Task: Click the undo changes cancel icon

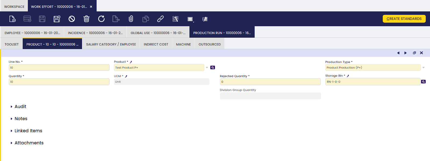Action: (x=71, y=19)
